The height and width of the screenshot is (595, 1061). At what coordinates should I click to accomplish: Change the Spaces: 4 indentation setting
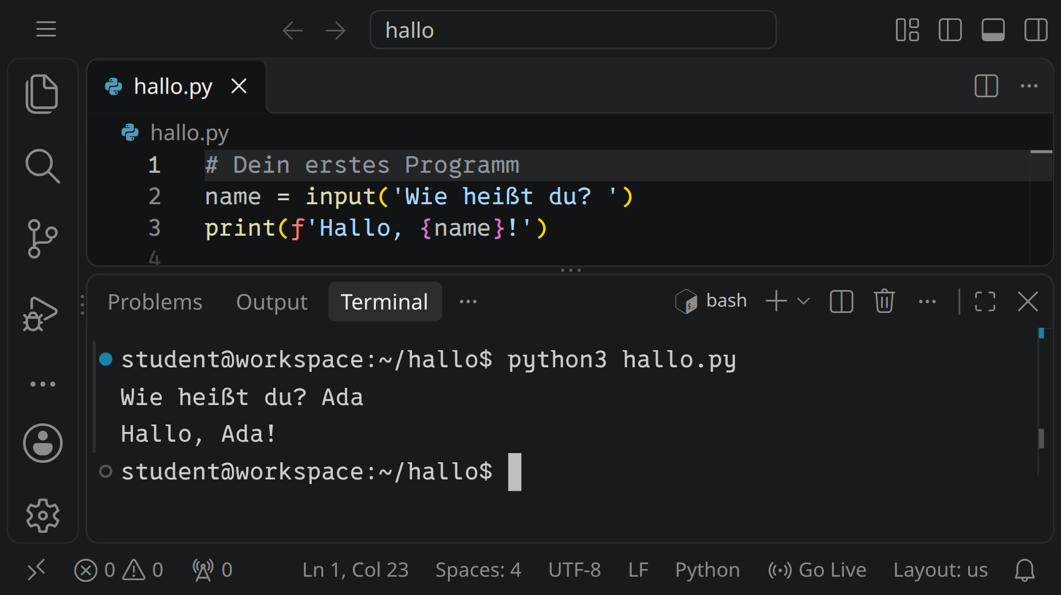[x=478, y=570]
